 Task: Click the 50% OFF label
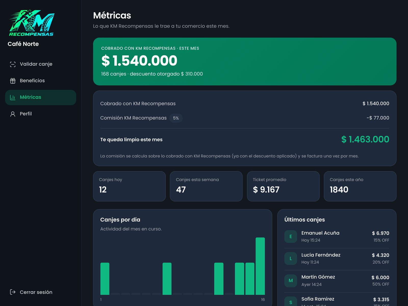point(381,284)
